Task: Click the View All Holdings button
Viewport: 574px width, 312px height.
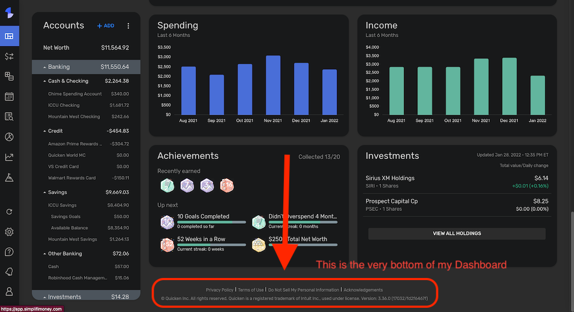Action: [x=457, y=233]
